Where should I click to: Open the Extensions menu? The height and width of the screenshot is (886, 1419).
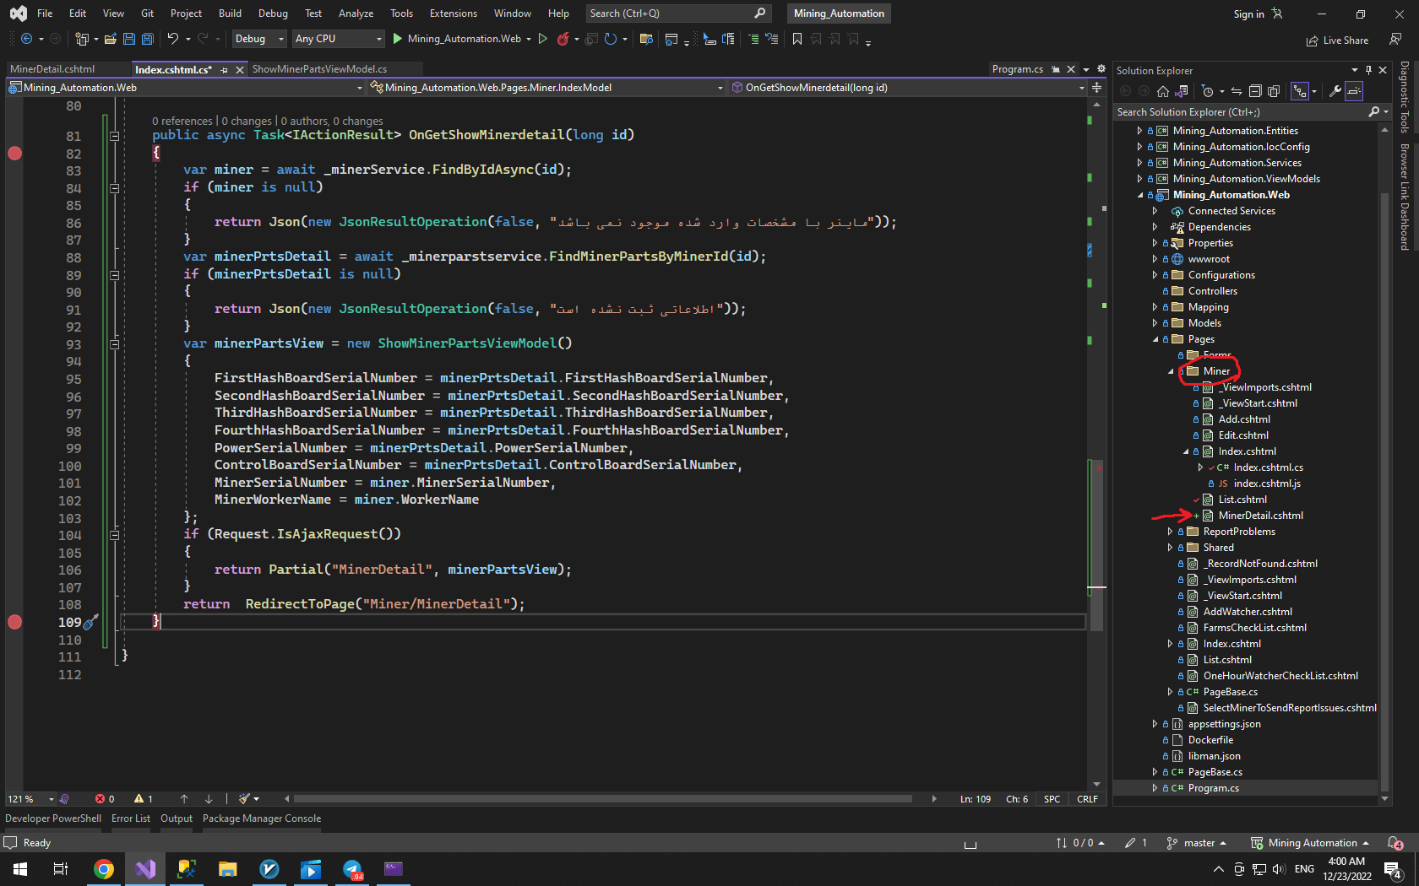(x=454, y=13)
